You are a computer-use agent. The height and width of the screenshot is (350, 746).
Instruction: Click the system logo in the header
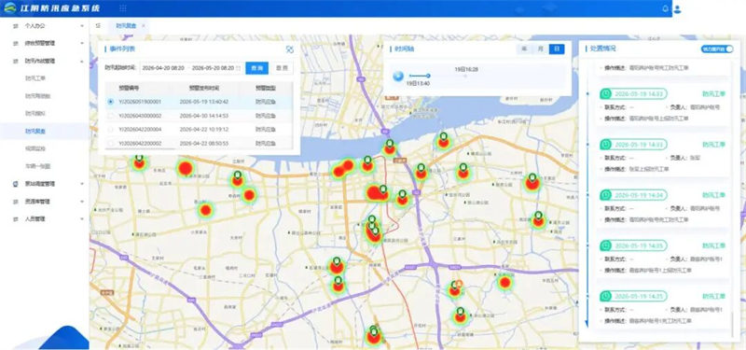[x=10, y=7]
